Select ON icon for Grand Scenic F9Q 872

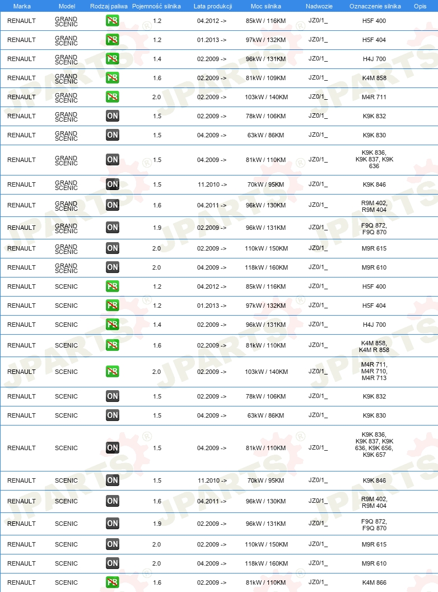coord(113,227)
